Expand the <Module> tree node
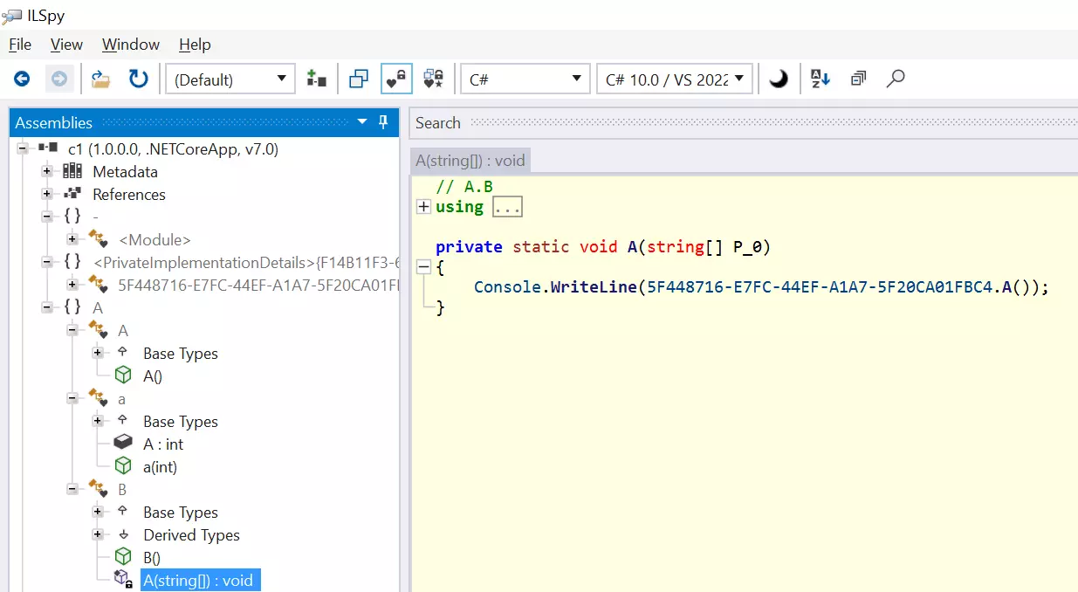The image size is (1078, 592). [72, 240]
